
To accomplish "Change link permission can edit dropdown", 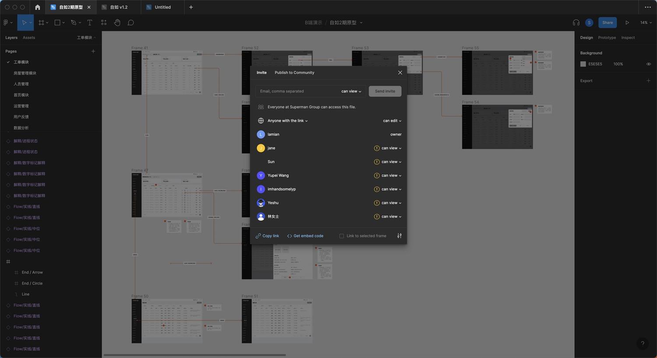I will pyautogui.click(x=392, y=121).
